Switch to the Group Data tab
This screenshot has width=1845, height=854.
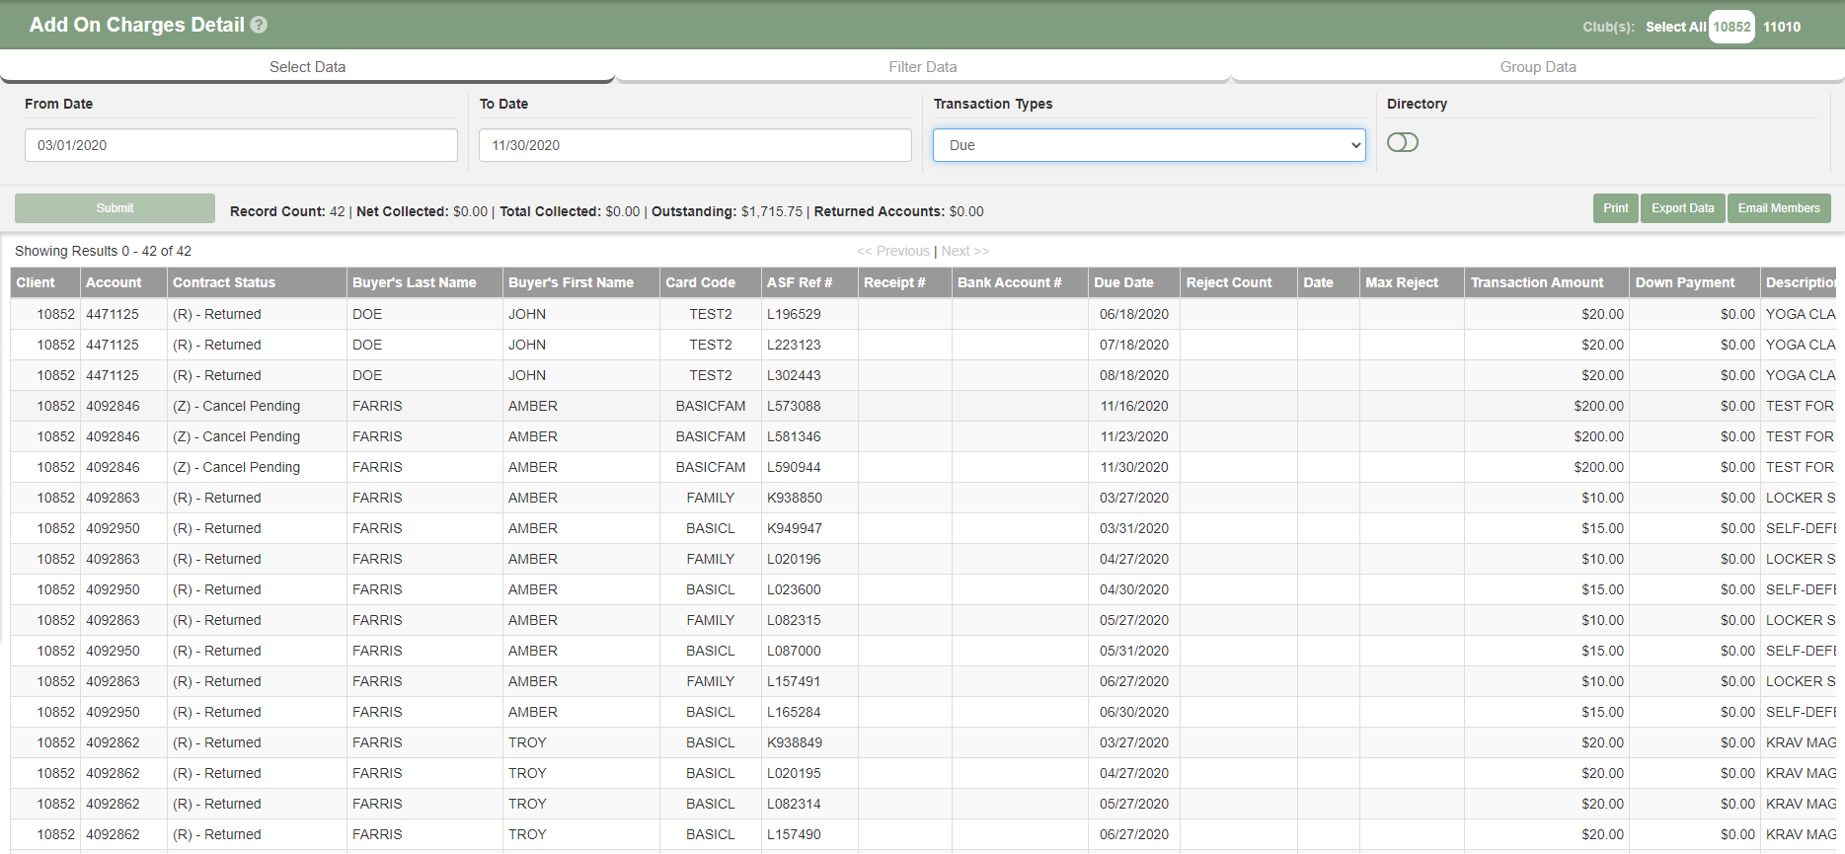pyautogui.click(x=1537, y=67)
